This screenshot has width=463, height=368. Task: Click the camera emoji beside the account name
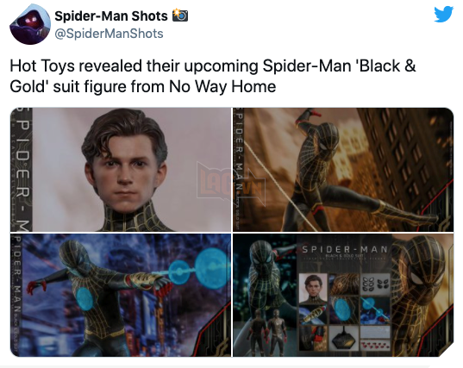pos(180,16)
